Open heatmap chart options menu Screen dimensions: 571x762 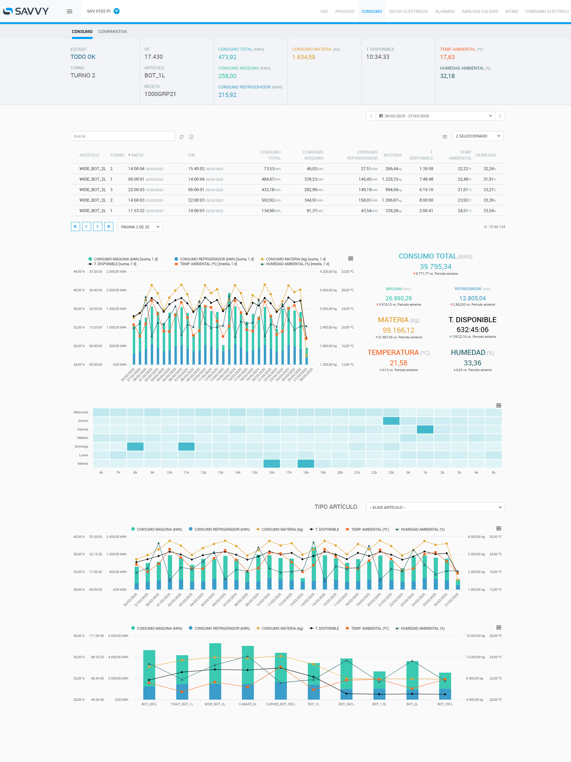[498, 406]
